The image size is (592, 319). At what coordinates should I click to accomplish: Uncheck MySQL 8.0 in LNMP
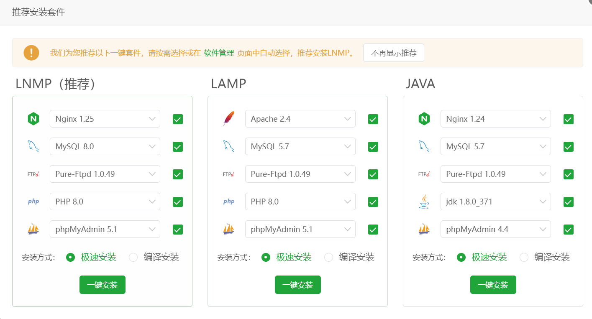(x=178, y=147)
